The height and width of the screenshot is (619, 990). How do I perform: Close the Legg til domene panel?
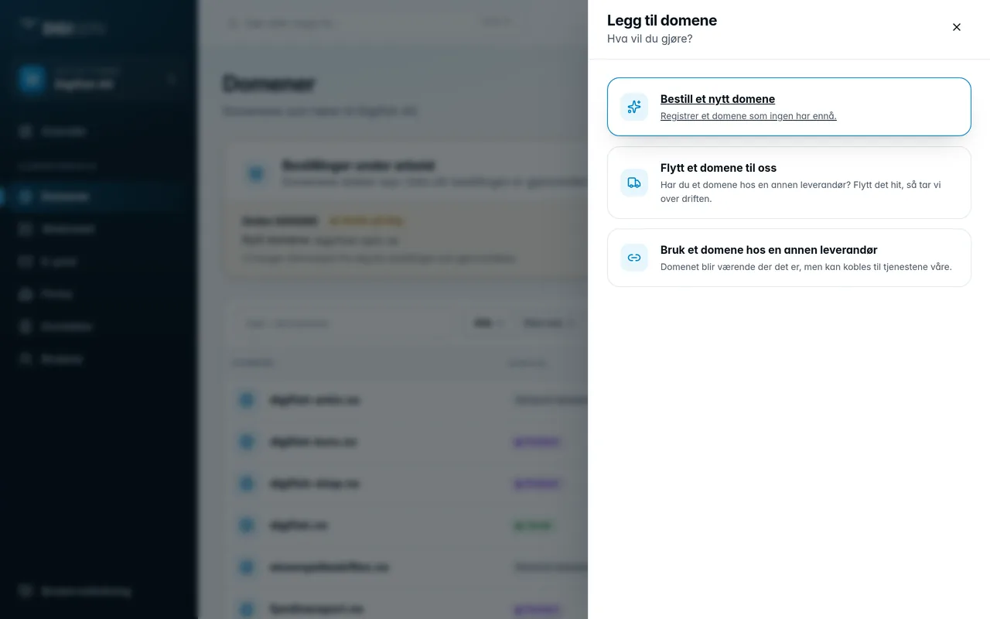(x=957, y=27)
